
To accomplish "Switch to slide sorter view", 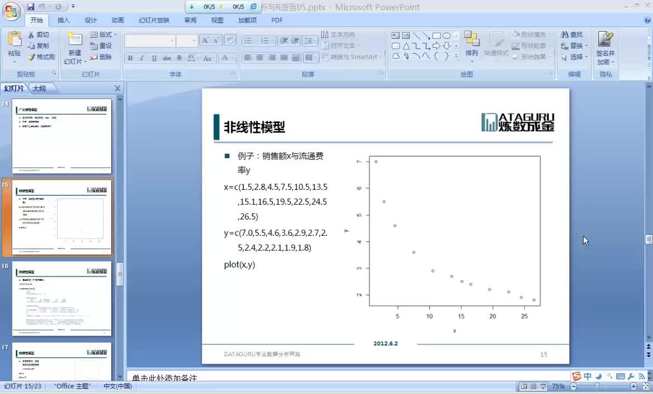I will pyautogui.click(x=534, y=386).
